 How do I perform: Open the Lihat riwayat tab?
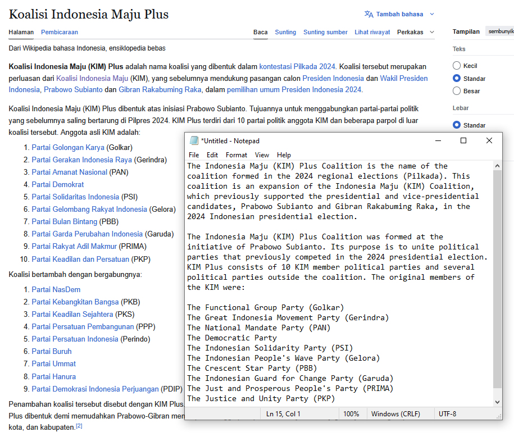point(372,32)
